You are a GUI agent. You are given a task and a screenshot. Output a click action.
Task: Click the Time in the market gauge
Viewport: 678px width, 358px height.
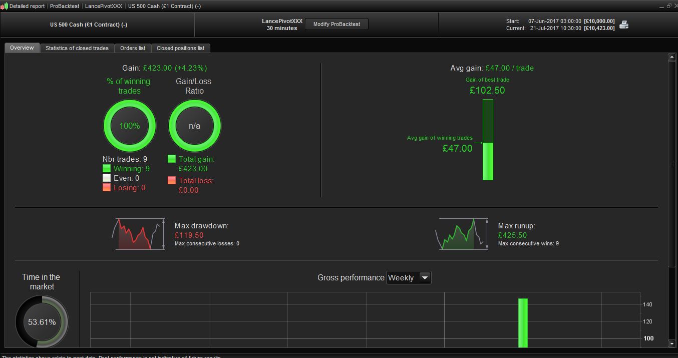[42, 321]
